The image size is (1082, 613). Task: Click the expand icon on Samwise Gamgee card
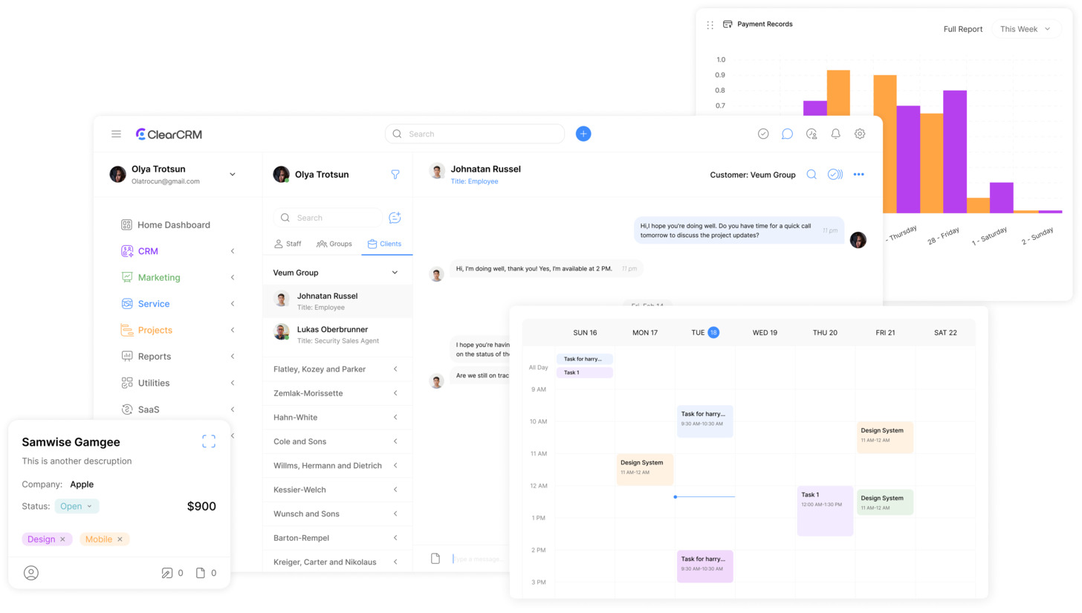click(x=209, y=441)
